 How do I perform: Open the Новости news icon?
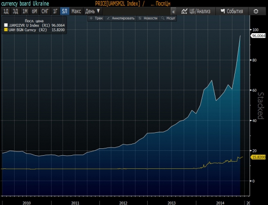pos(148,18)
